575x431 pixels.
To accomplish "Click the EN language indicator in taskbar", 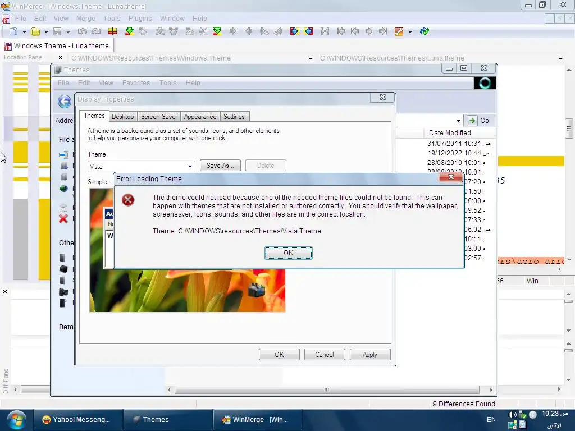I will 491,420.
